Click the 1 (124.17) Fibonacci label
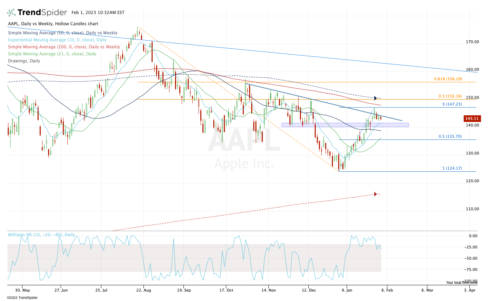488x301 pixels. click(x=452, y=168)
